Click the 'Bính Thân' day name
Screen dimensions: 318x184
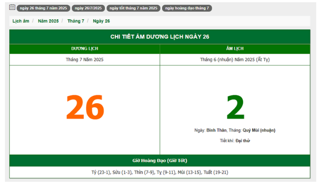pos(216,130)
